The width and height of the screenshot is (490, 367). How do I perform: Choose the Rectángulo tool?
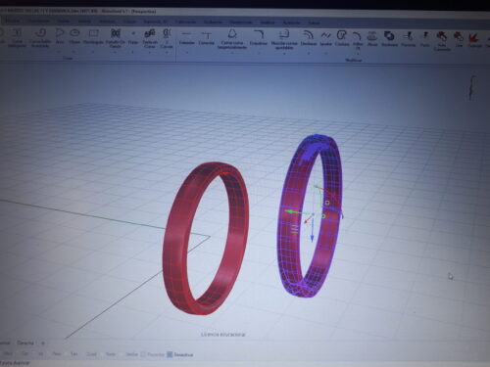tap(93, 36)
